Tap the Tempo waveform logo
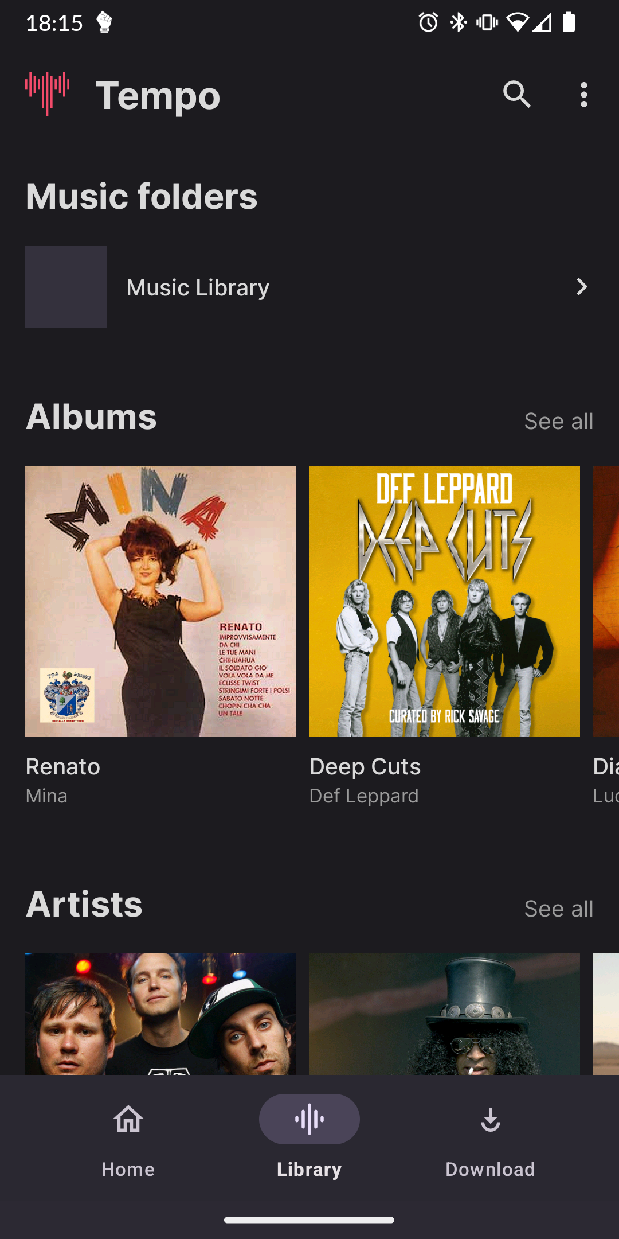 [x=48, y=93]
